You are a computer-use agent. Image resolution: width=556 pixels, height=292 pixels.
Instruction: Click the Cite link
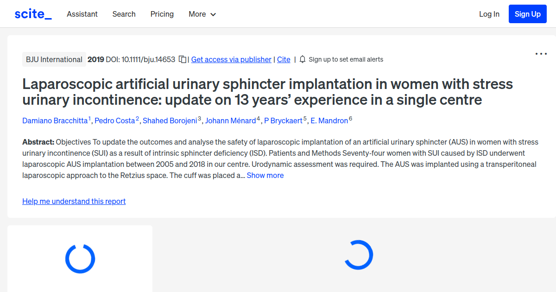click(284, 59)
